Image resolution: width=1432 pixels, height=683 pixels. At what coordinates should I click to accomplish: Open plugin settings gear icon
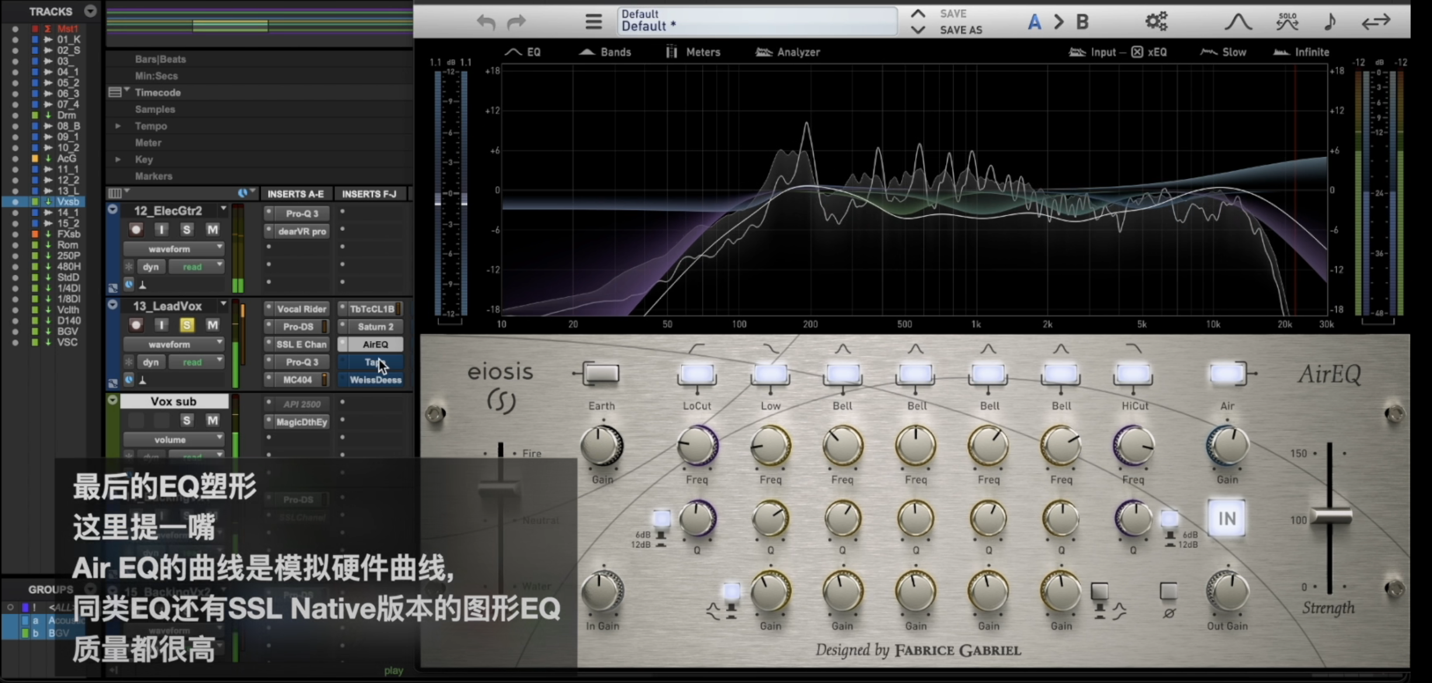[1156, 22]
